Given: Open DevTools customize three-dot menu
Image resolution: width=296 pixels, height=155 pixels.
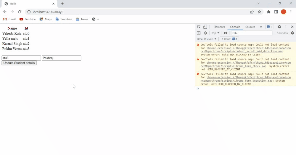Looking at the screenshot, I should 286,27.
